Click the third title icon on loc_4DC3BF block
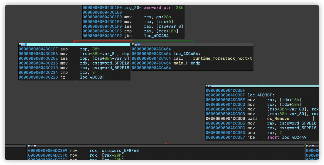The width and height of the screenshot is (324, 165). click(213, 86)
